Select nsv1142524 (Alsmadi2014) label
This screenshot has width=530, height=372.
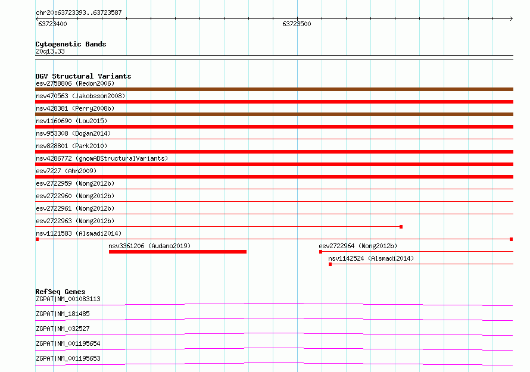click(x=371, y=258)
